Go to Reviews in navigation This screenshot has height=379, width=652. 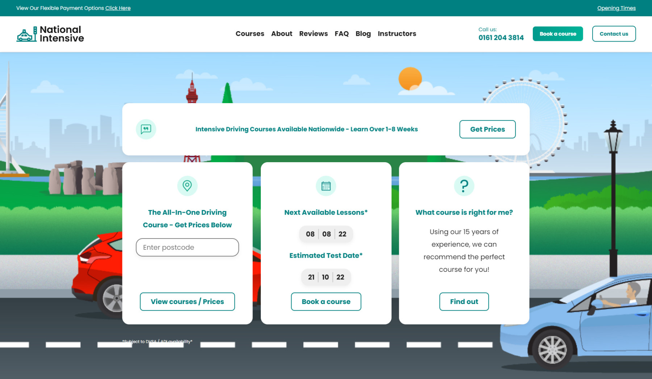point(313,34)
